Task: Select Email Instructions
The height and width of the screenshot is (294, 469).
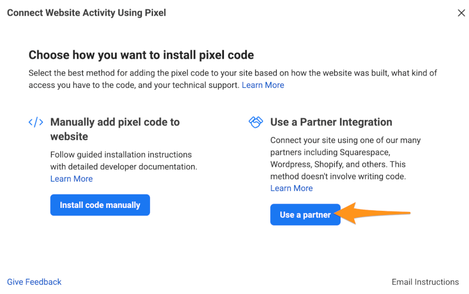Action: pyautogui.click(x=425, y=282)
